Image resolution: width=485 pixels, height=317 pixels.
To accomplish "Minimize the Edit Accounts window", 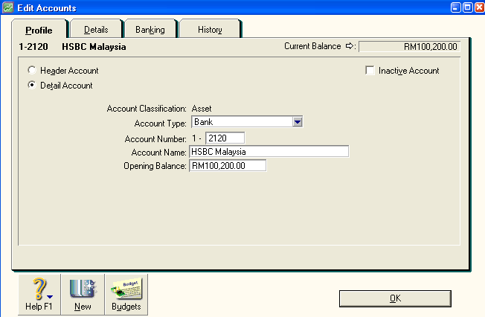I will [x=455, y=7].
